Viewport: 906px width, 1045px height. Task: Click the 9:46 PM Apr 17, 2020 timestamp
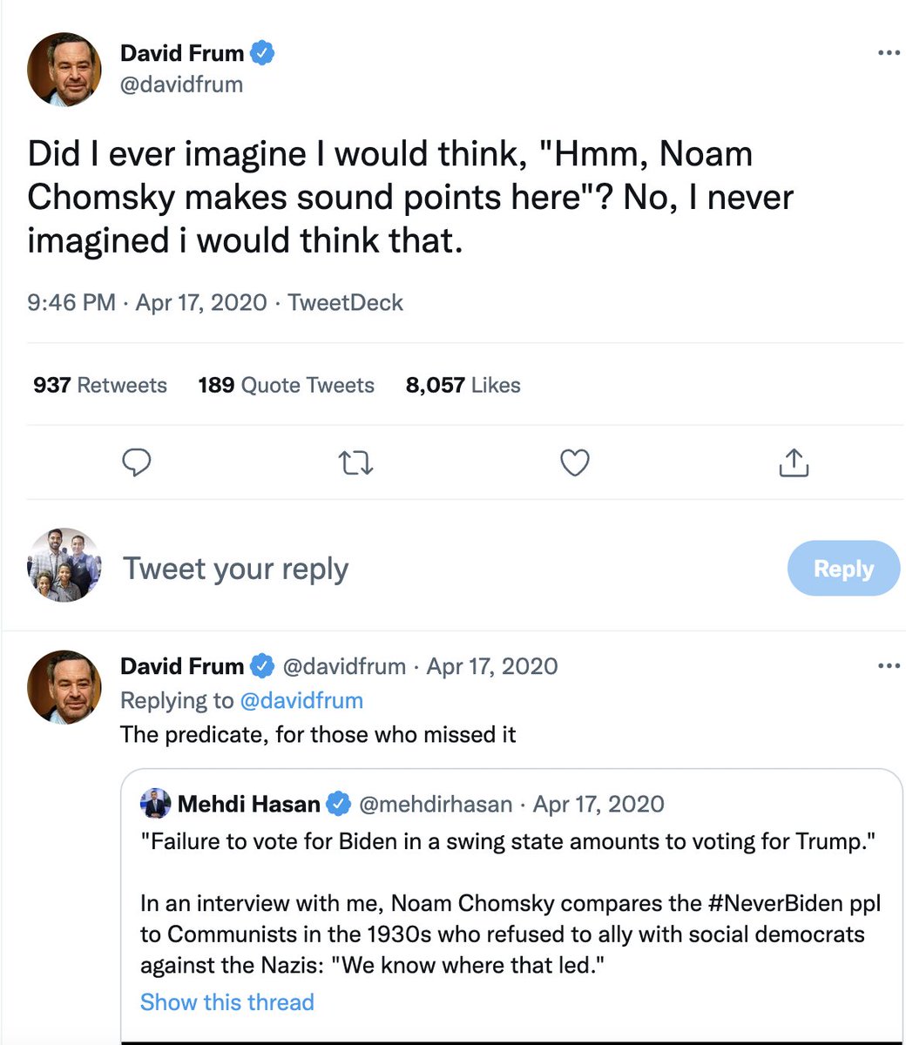pyautogui.click(x=146, y=303)
